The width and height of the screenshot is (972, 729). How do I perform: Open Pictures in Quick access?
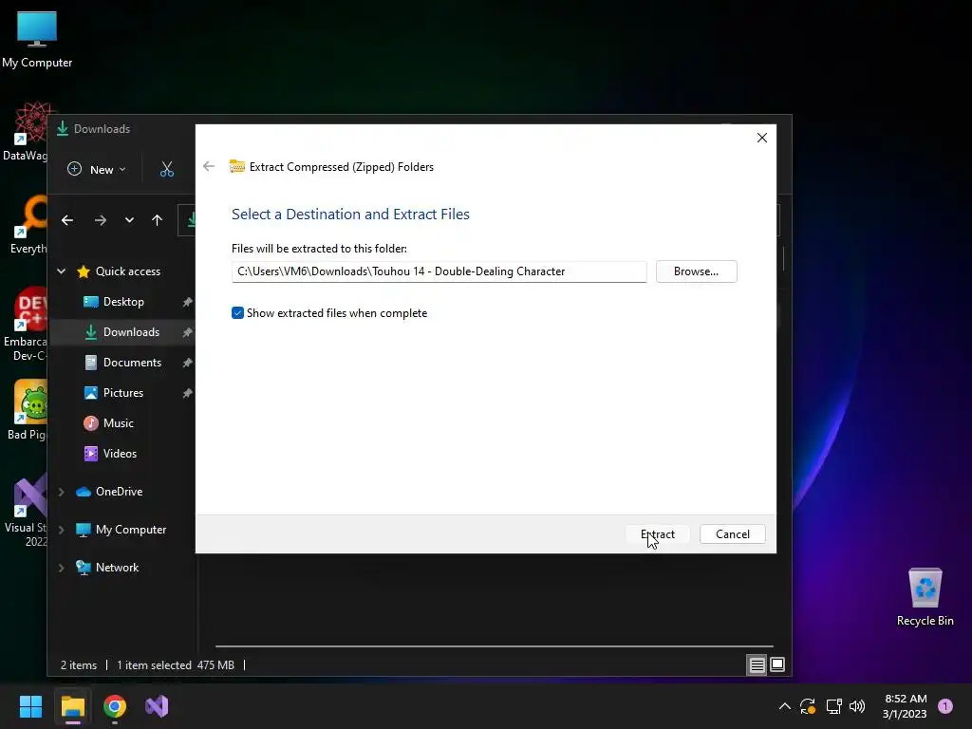tap(122, 393)
